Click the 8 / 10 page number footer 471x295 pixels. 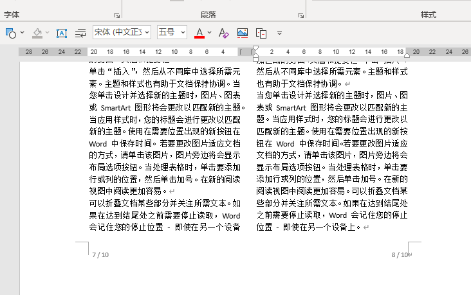tap(400, 255)
